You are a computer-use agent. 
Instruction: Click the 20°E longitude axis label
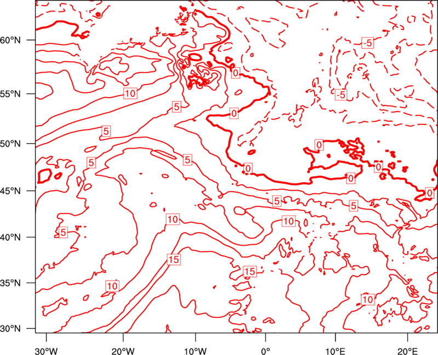(x=407, y=351)
